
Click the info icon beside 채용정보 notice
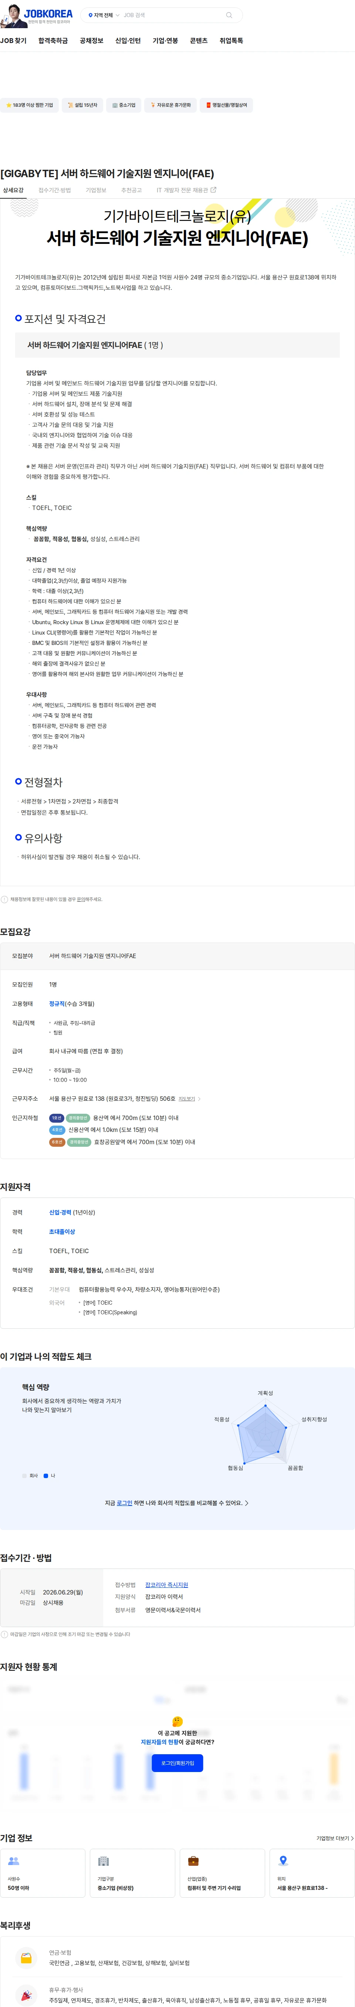pyautogui.click(x=5, y=899)
